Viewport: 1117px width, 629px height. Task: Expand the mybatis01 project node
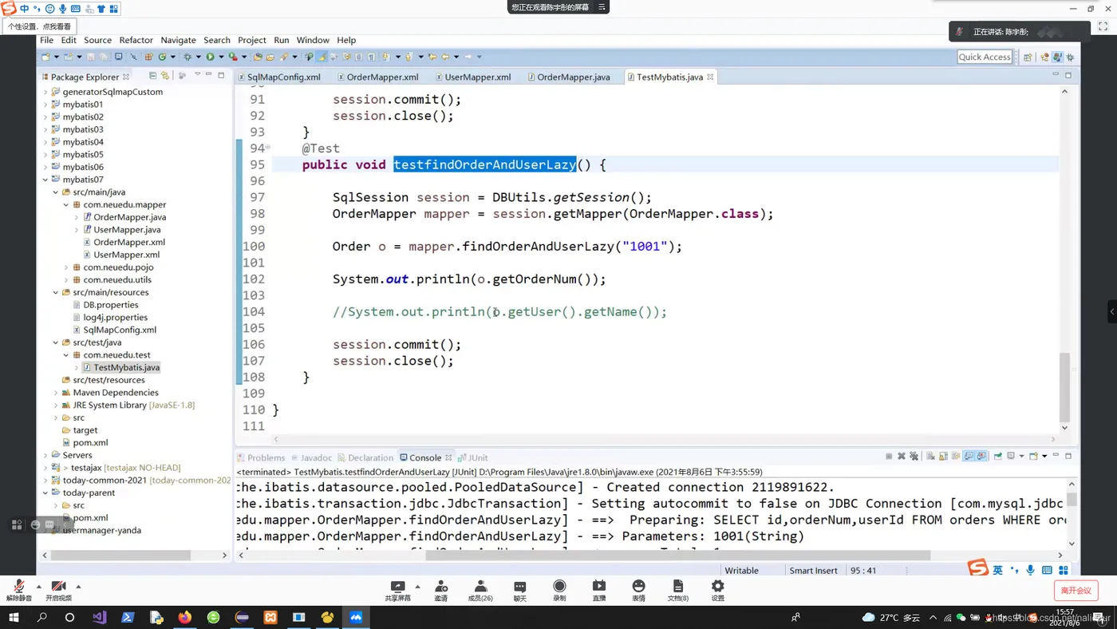45,105
